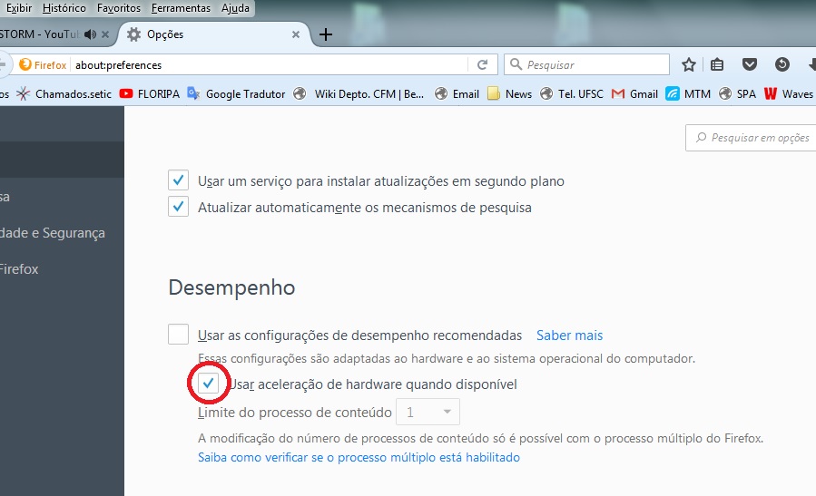Open the Histórico menu
This screenshot has width=816, height=496.
pyautogui.click(x=64, y=8)
